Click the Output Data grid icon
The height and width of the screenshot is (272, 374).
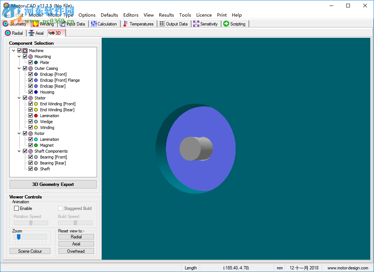pyautogui.click(x=162, y=24)
